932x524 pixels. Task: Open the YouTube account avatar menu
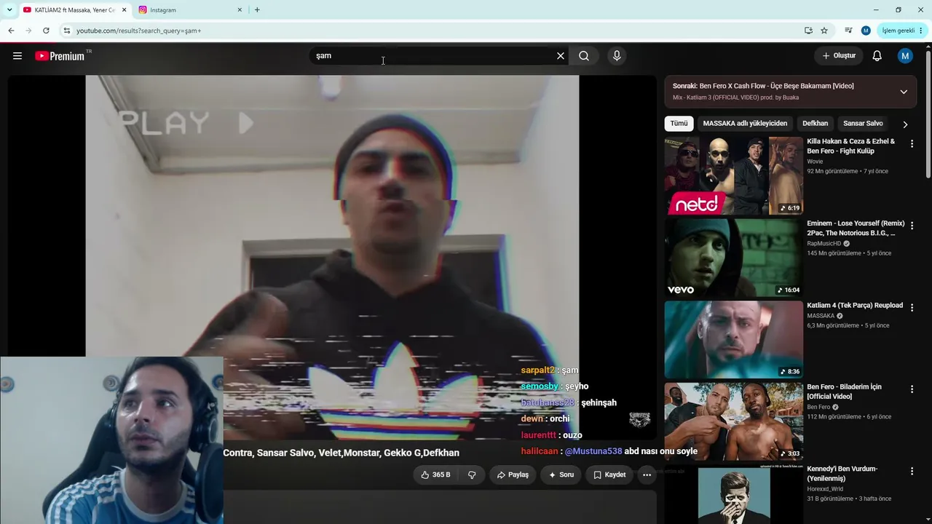pos(905,56)
